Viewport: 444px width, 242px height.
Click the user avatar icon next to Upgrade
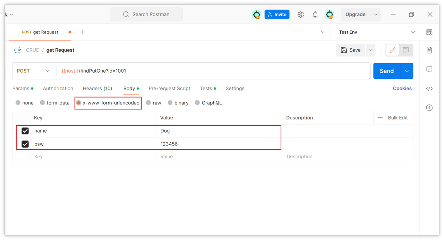[329, 15]
